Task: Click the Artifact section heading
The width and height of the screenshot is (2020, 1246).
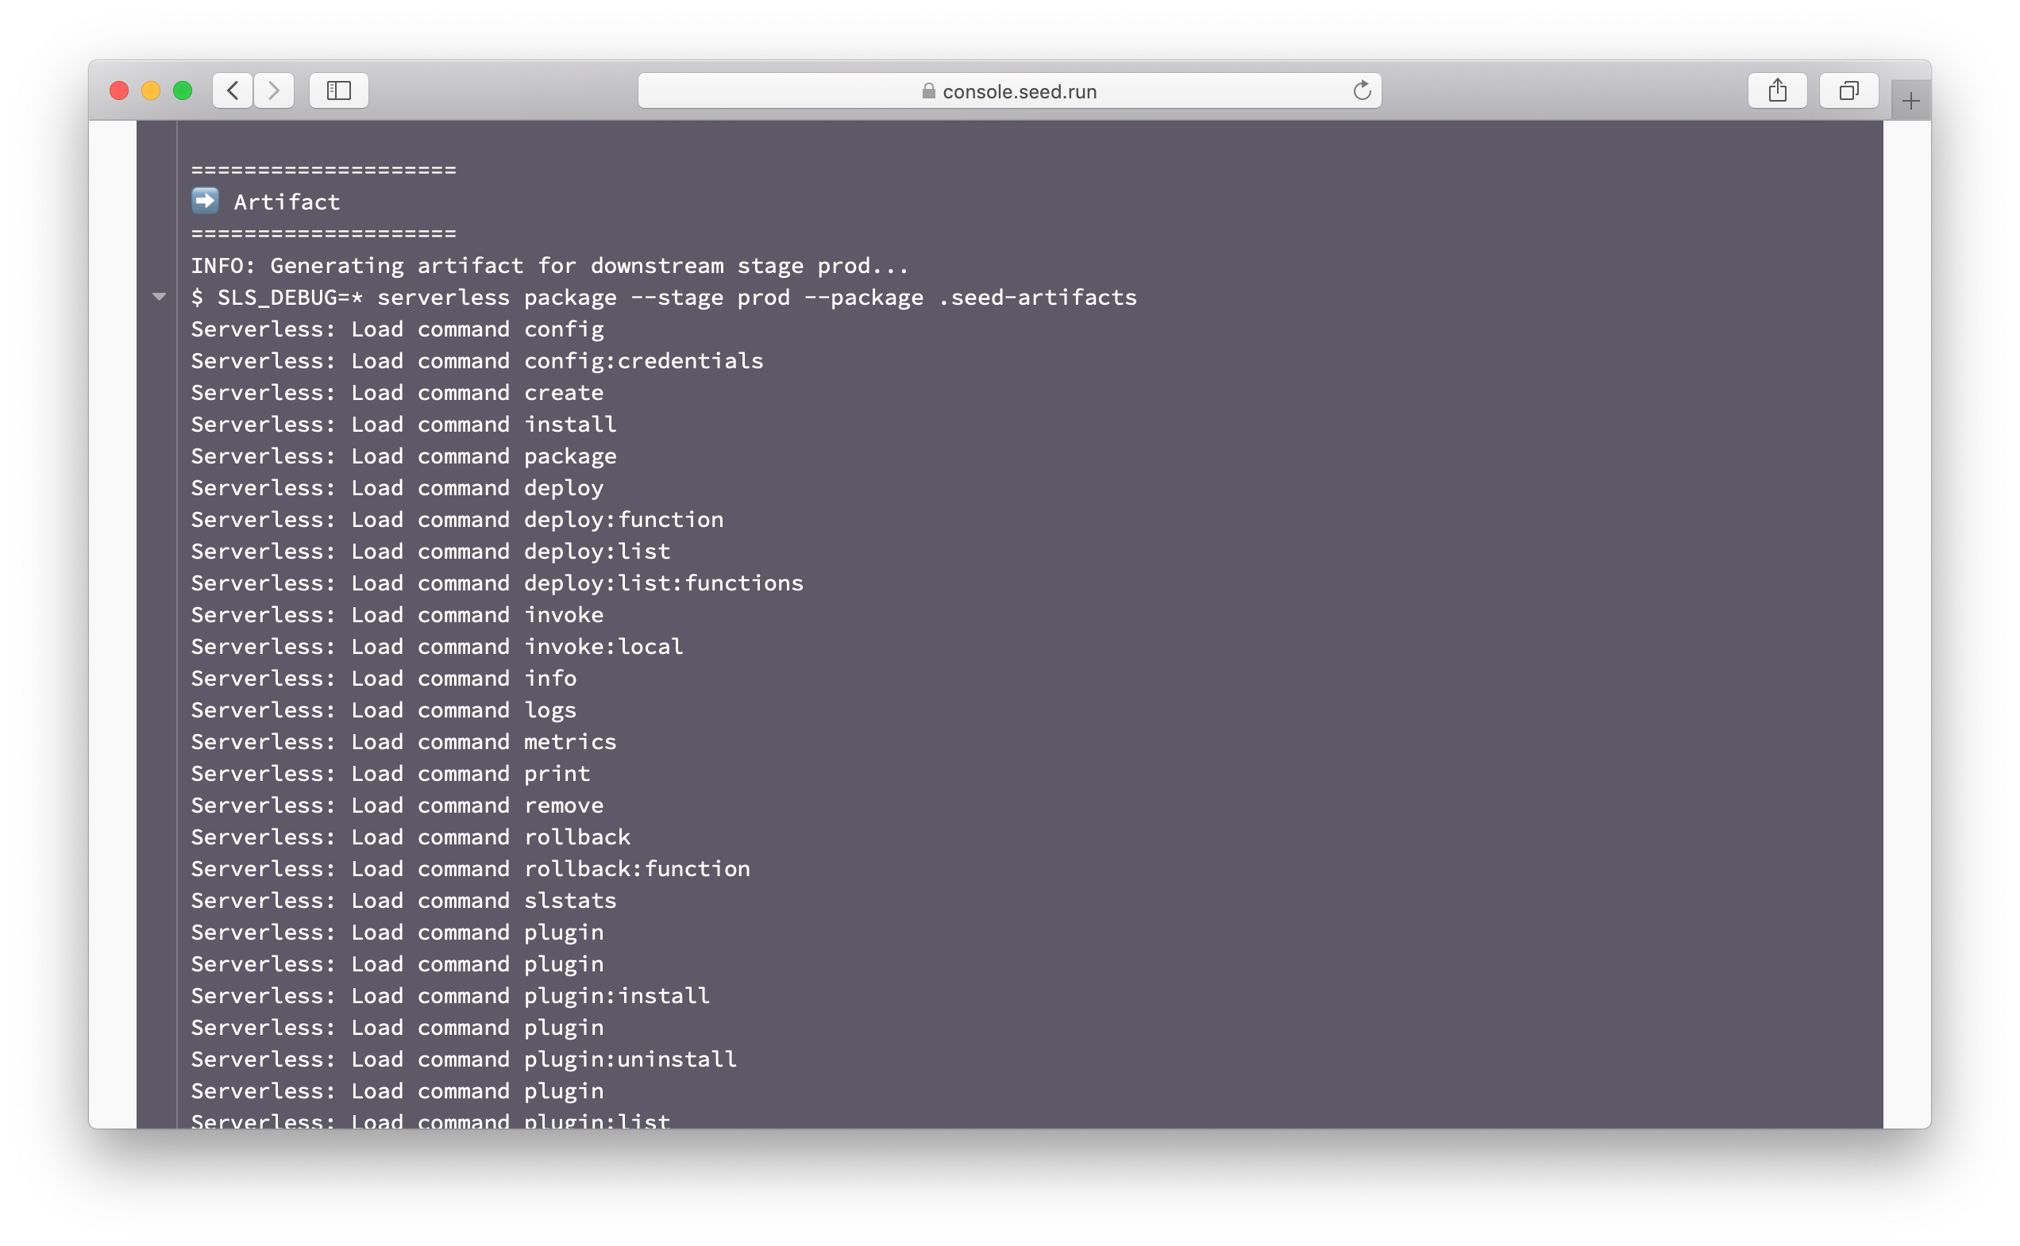Action: 286,202
